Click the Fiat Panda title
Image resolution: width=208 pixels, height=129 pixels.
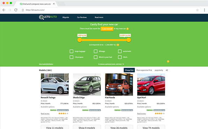tap(110, 98)
